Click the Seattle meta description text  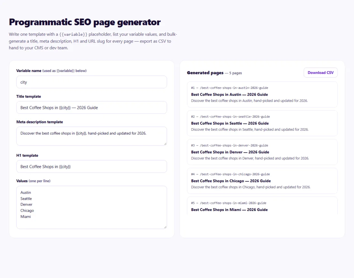point(250,129)
